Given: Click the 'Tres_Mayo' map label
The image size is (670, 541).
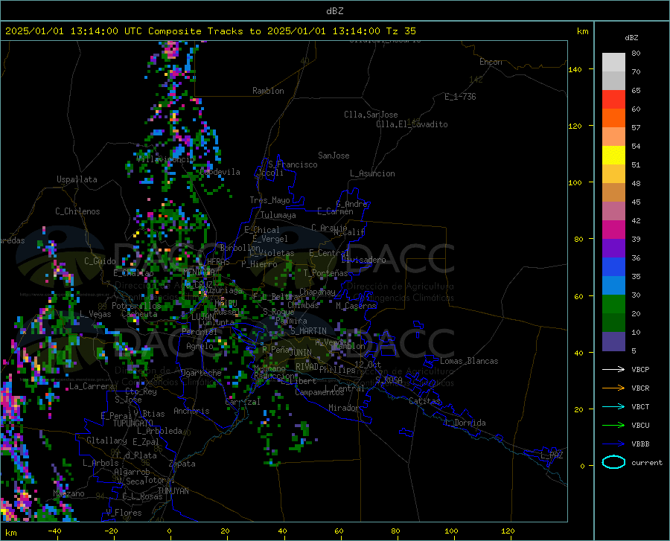Looking at the screenshot, I should point(269,200).
